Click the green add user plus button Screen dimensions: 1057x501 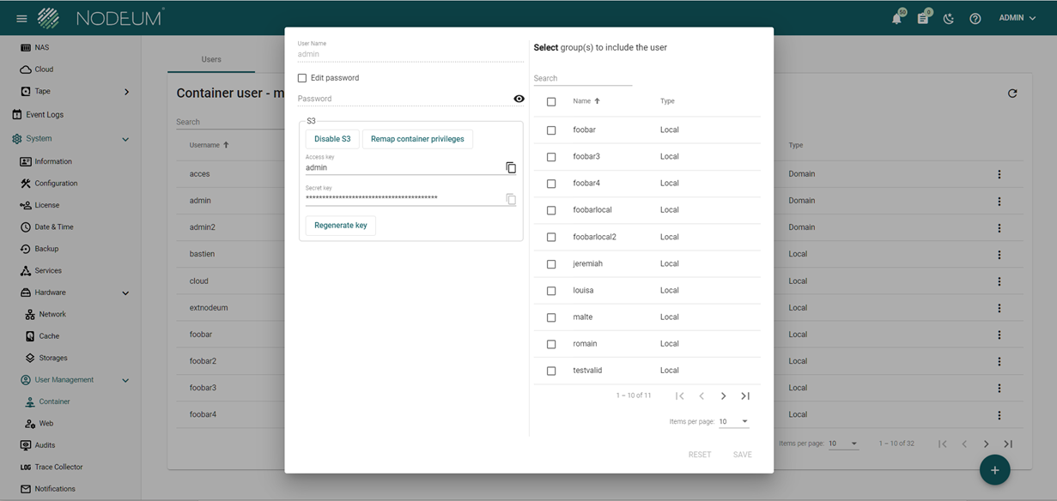(x=994, y=470)
